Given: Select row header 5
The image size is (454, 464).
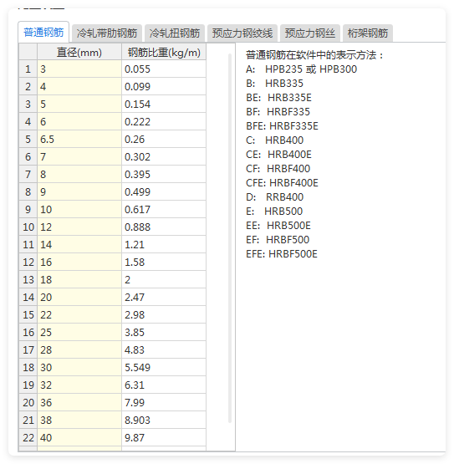Looking at the screenshot, I should [x=28, y=139].
